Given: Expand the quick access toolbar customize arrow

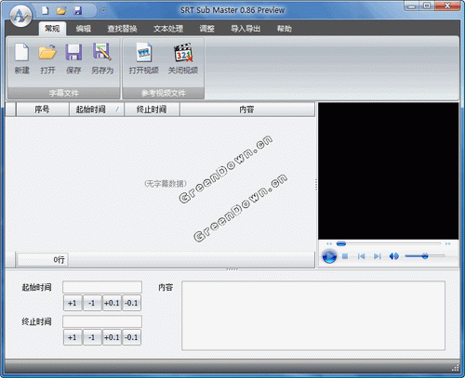Looking at the screenshot, I should (103, 10).
